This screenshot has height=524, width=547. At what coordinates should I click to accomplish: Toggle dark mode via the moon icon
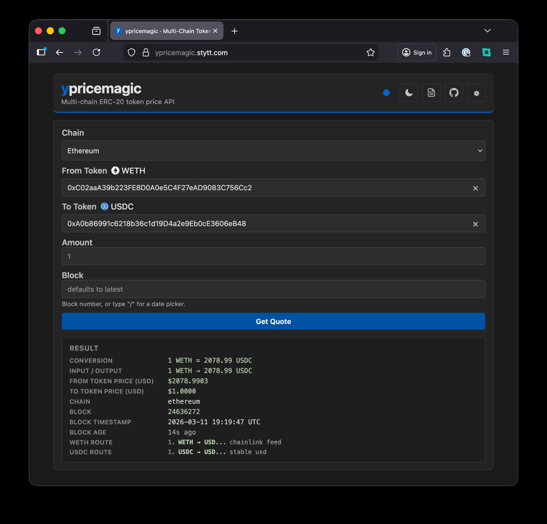409,93
